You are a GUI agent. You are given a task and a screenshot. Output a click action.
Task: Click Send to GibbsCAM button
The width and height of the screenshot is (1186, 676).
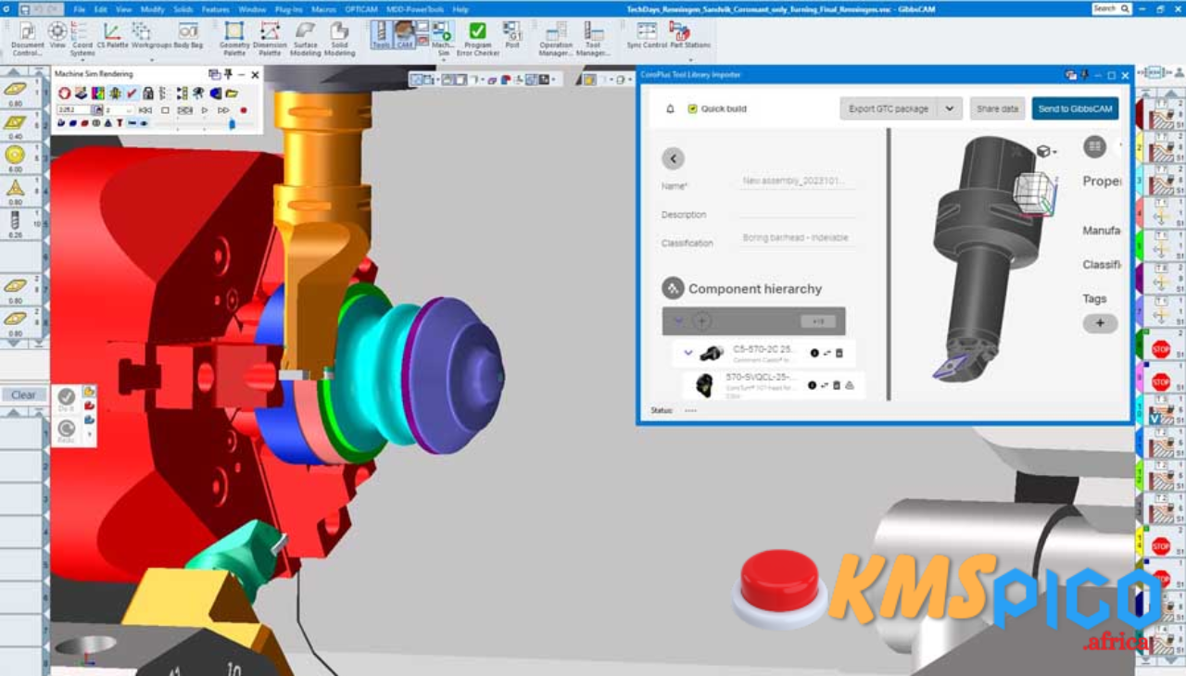tap(1075, 108)
